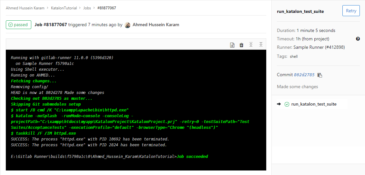Viewport: 365px width, 175px height.
Task: Click Timeout: 1h (from project) text
Action: [303, 39]
